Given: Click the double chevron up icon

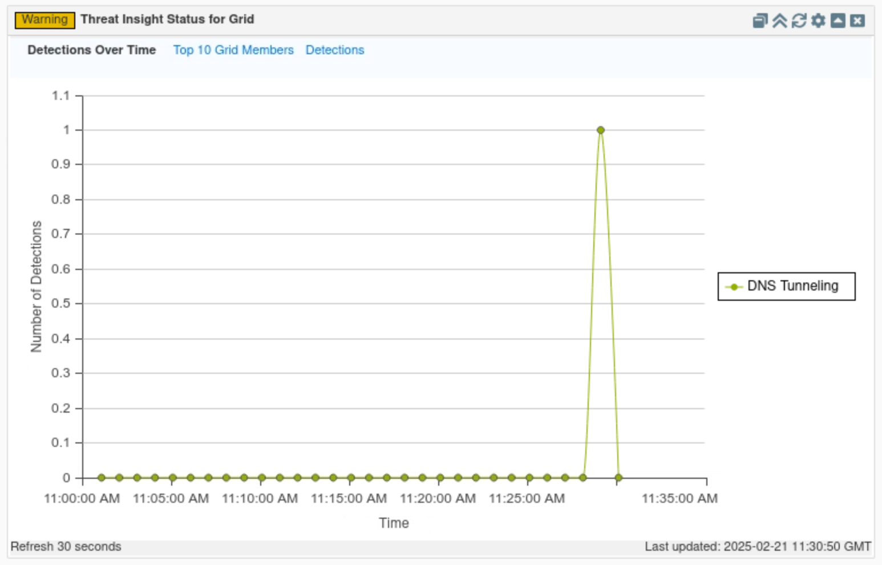Looking at the screenshot, I should [x=779, y=21].
